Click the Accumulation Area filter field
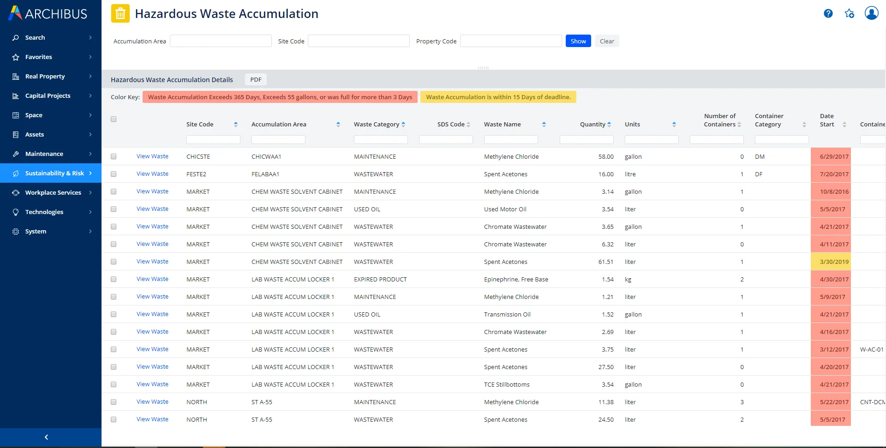Screen dimensions: 886x448 pyautogui.click(x=221, y=41)
